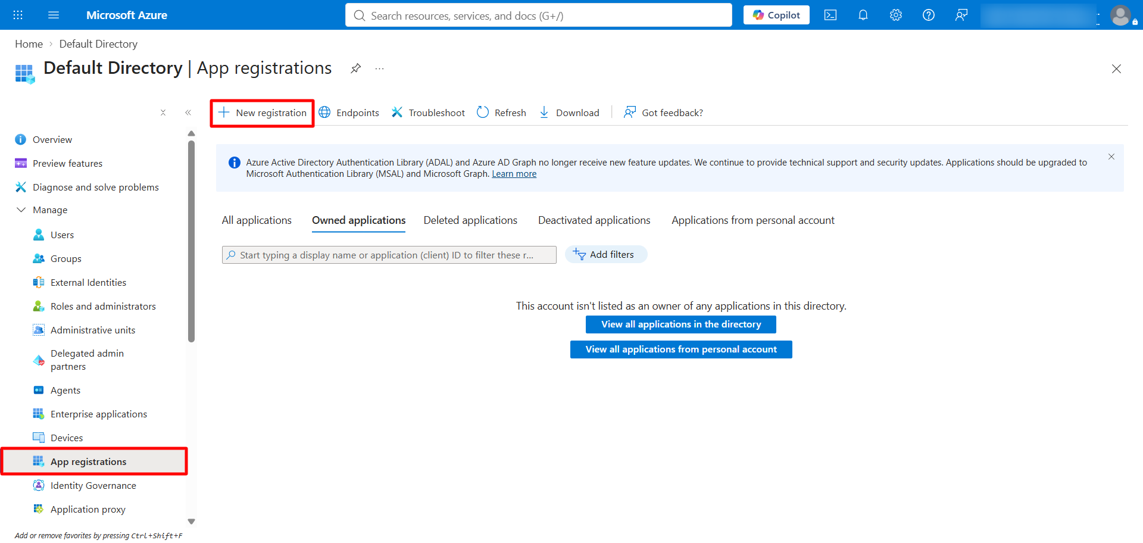The image size is (1143, 543).
Task: Click Troubleshoot in the toolbar
Action: pyautogui.click(x=428, y=113)
